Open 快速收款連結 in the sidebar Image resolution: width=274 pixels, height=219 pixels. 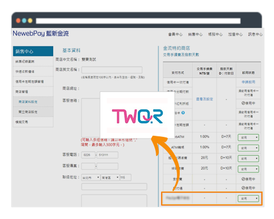[33, 72]
